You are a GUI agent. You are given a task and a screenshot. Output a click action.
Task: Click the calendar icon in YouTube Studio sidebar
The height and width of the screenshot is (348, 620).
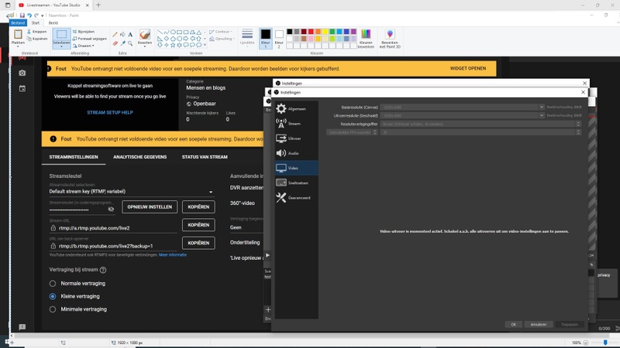22,89
